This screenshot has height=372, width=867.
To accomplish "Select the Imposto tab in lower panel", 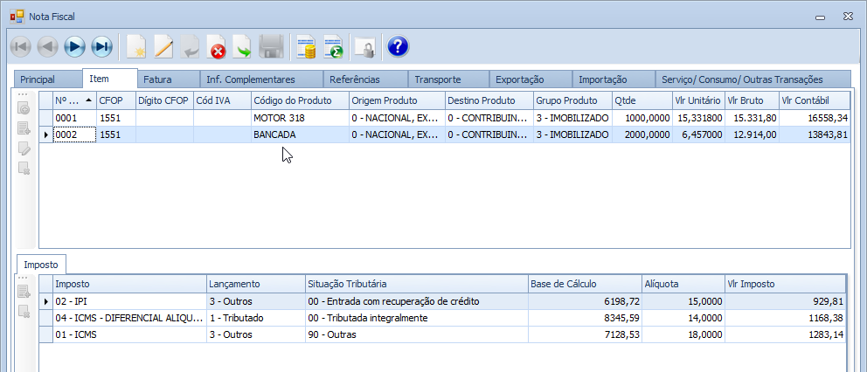I will tap(41, 265).
